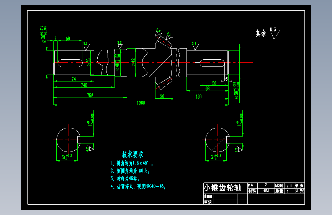Click technical note 3 stating material 45#
The height and width of the screenshot is (215, 332).
pos(125,179)
